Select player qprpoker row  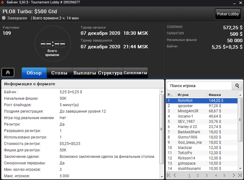point(202,106)
